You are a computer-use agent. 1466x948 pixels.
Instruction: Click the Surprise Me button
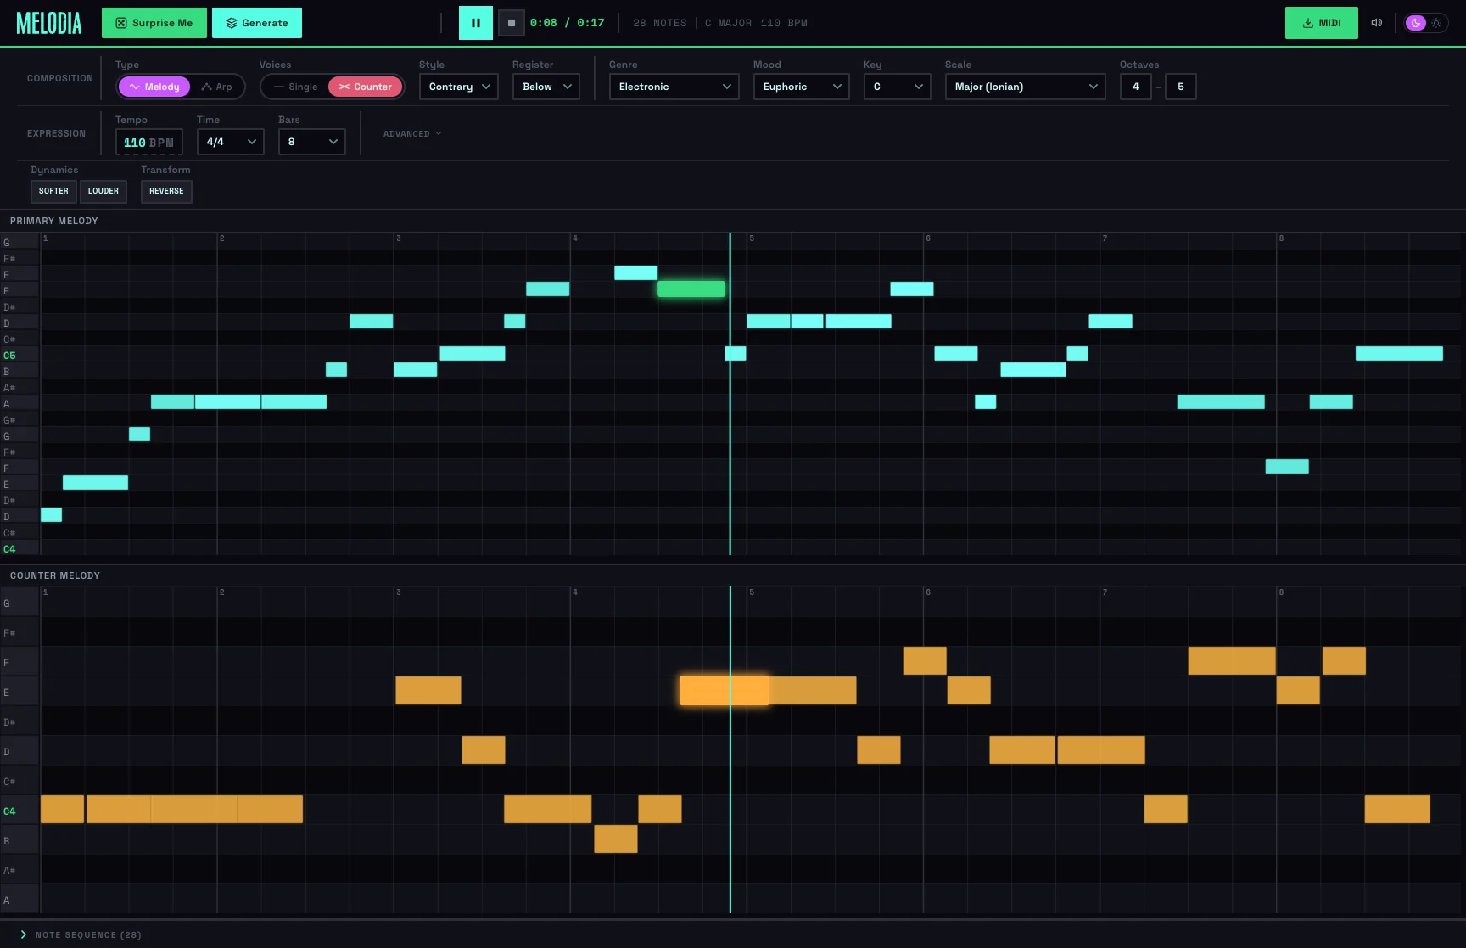tap(154, 23)
